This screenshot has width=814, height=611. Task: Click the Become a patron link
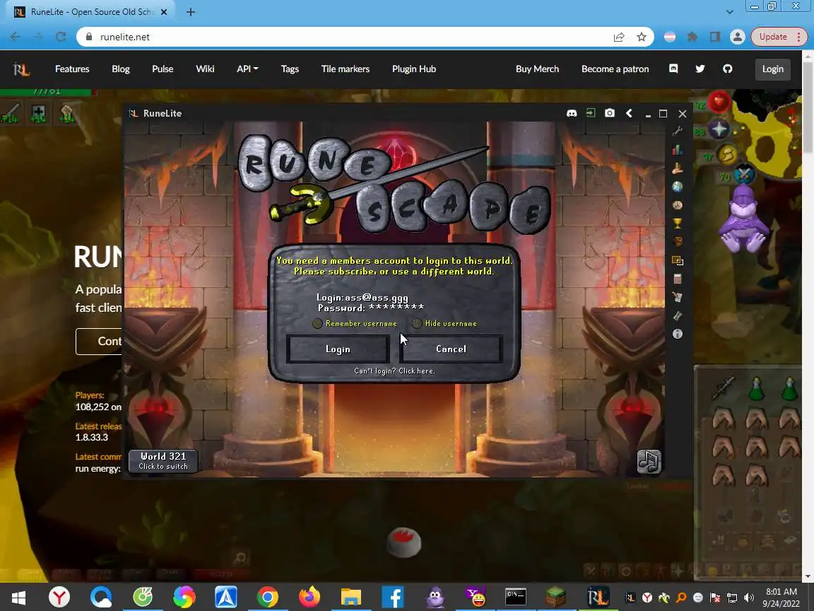click(615, 69)
